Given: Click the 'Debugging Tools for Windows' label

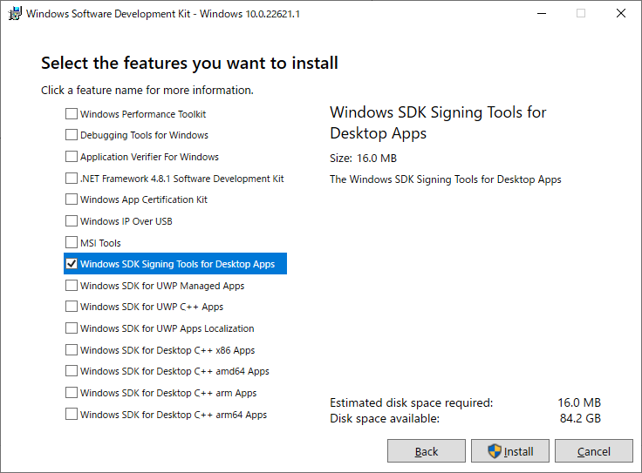Looking at the screenshot, I should [144, 135].
